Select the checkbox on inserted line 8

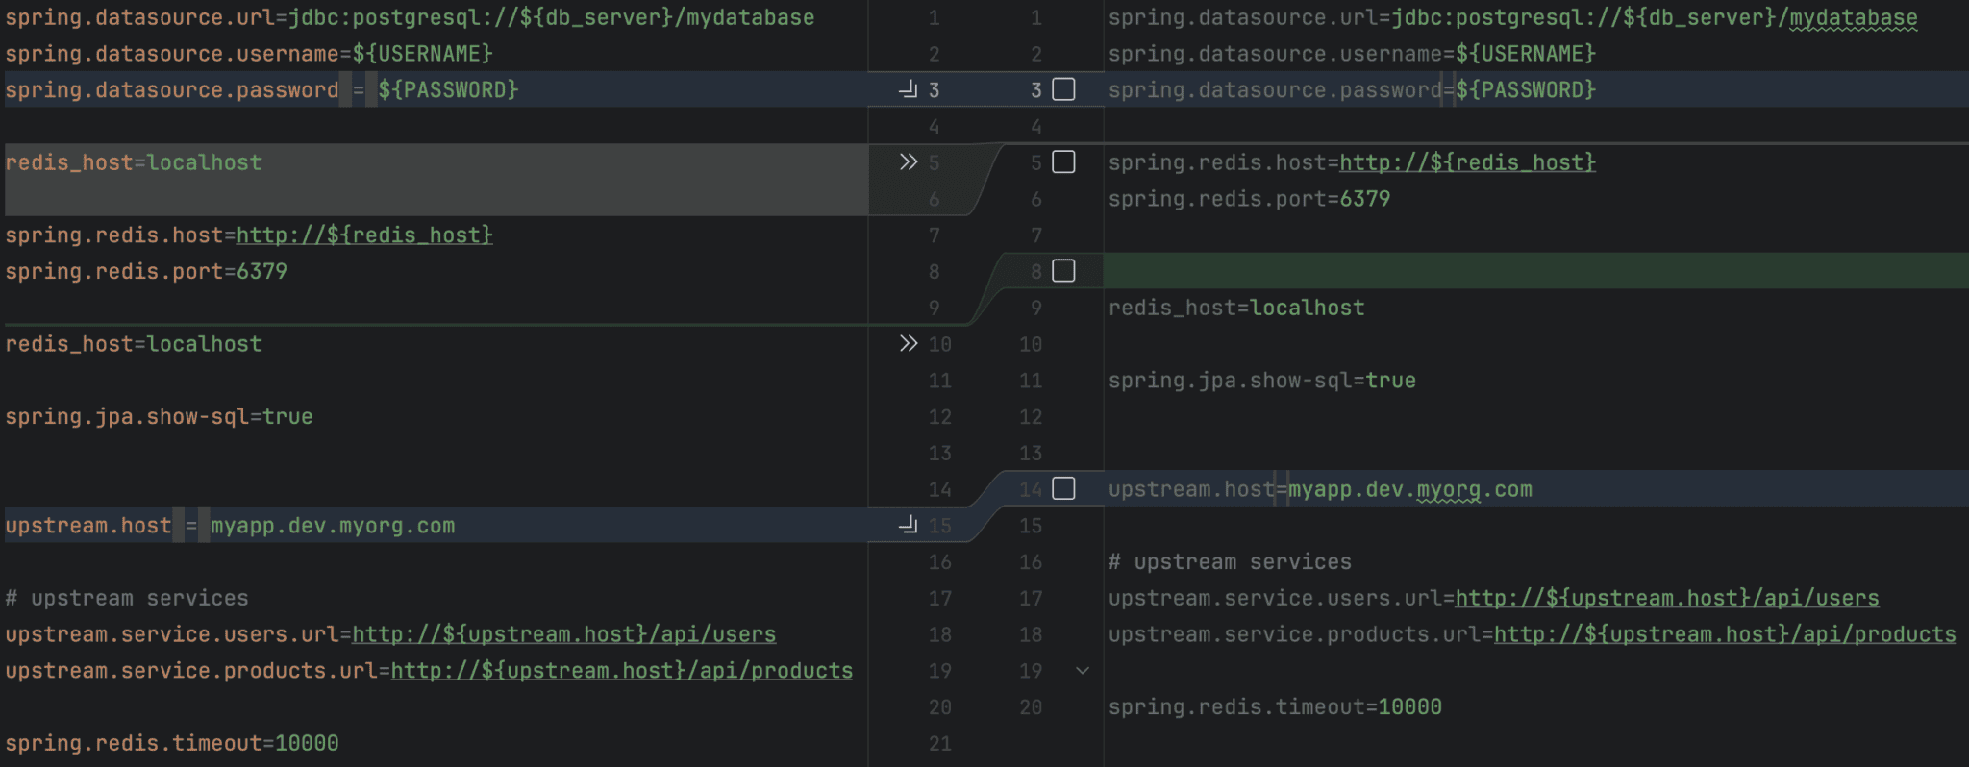point(1063,271)
